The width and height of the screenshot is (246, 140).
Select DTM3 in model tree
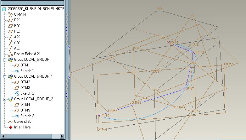tap(25, 87)
